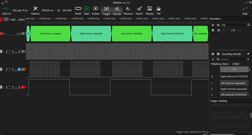This screenshot has width=252, height=135.
Task: Open the 200.00 ms duration dropdown
Action: point(48,11)
